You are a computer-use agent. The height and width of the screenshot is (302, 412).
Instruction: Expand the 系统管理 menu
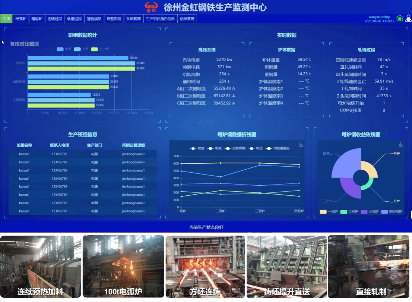[133, 19]
